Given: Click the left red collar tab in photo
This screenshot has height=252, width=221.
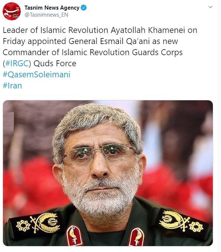Looking at the screenshot, I should pyautogui.click(x=75, y=235).
